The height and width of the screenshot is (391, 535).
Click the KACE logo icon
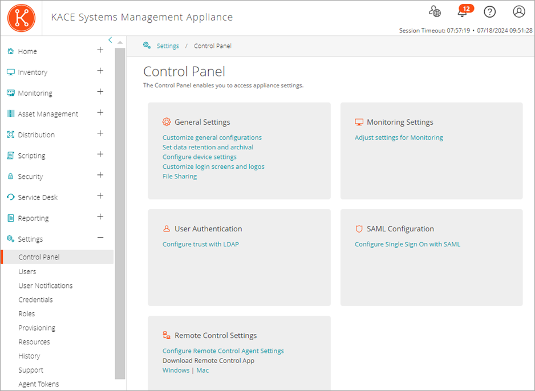(x=21, y=18)
